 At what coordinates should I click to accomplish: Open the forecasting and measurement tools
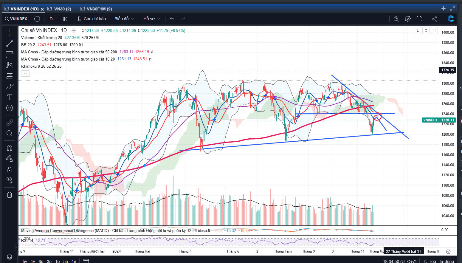point(10,76)
